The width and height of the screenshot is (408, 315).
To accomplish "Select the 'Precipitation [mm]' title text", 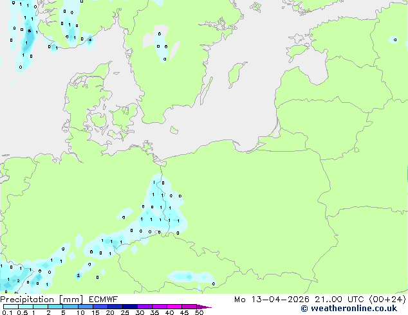I will (x=42, y=300).
